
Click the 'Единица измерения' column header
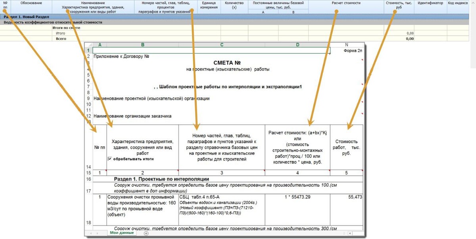coord(209,5)
